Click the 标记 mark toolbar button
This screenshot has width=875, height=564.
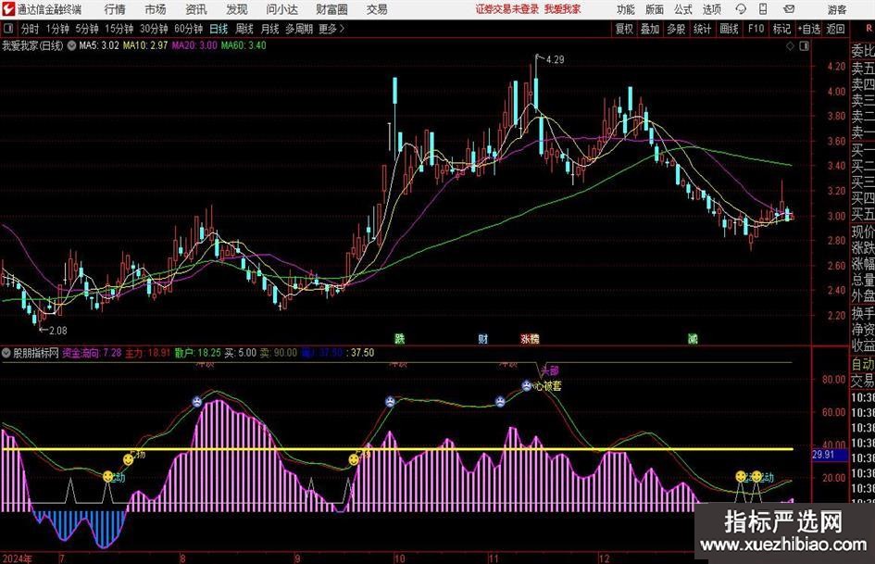(x=781, y=29)
